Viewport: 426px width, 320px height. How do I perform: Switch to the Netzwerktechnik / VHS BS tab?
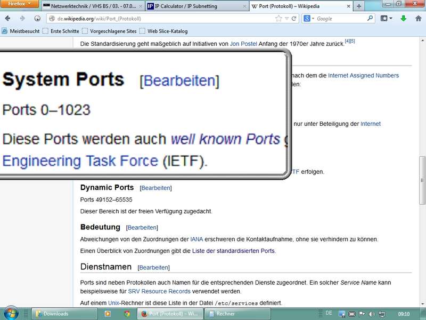point(93,6)
